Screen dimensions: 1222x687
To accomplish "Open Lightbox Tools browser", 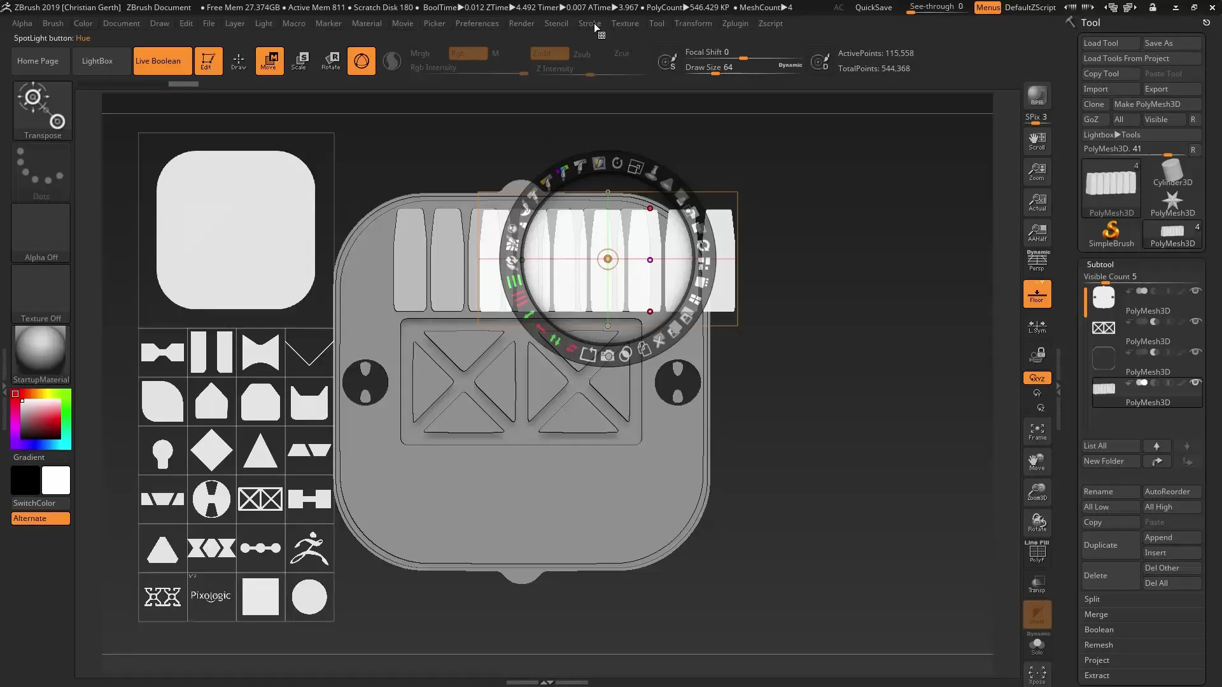I will [1141, 135].
